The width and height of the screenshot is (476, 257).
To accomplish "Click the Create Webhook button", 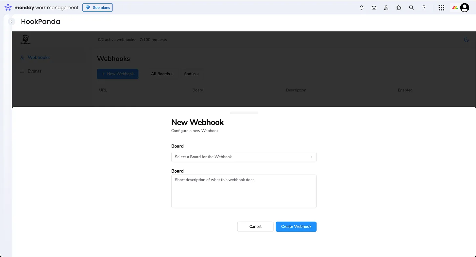I will pyautogui.click(x=296, y=227).
